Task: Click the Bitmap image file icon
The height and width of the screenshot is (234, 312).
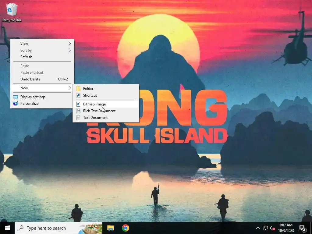Action: [x=78, y=104]
